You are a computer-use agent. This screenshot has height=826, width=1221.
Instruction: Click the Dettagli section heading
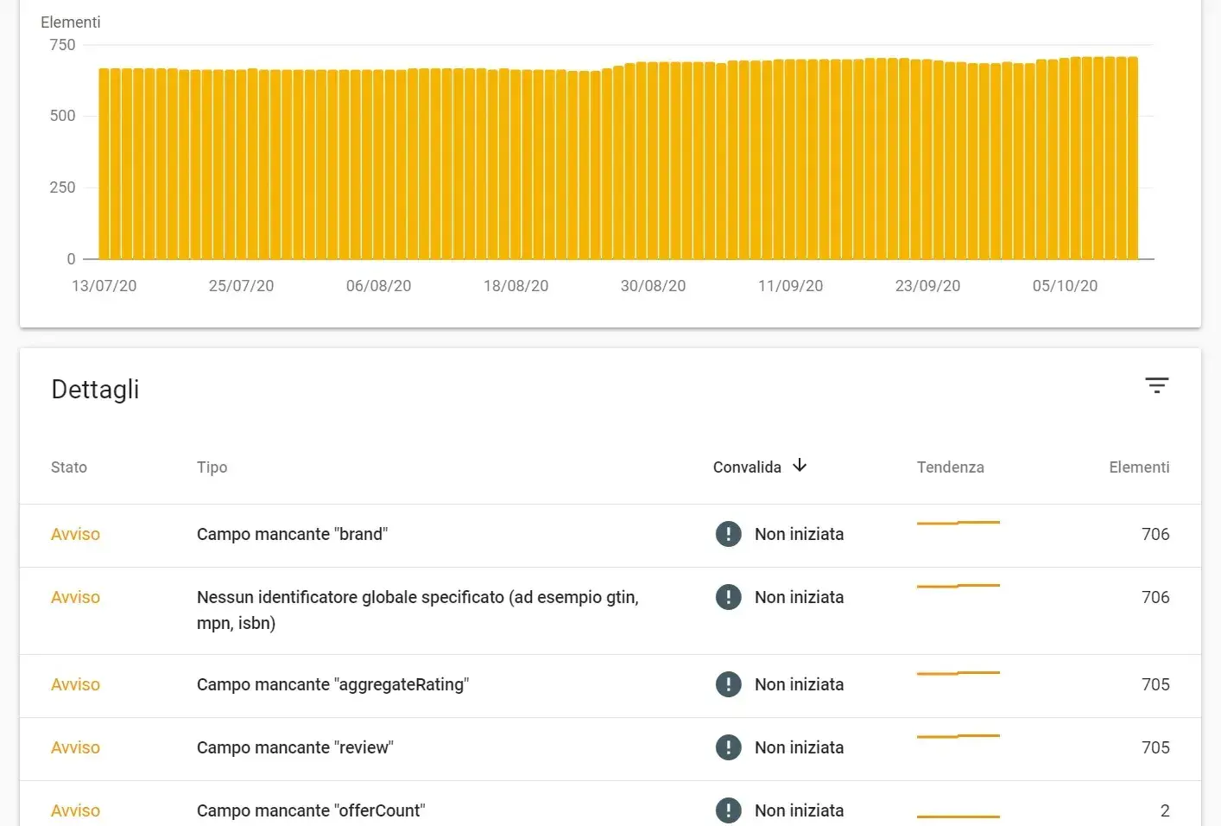coord(95,390)
